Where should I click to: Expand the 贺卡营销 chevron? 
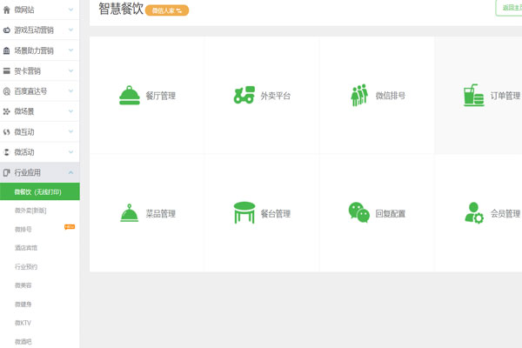pyautogui.click(x=71, y=70)
